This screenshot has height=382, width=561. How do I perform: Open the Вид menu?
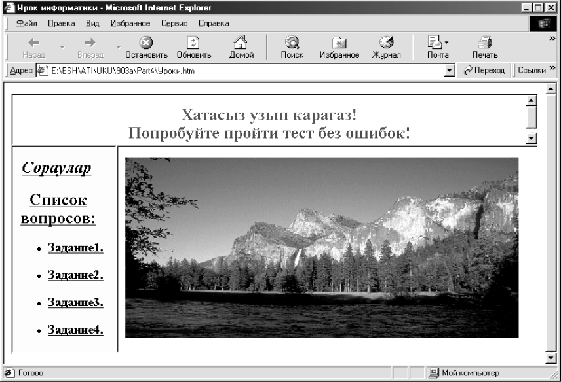[92, 24]
